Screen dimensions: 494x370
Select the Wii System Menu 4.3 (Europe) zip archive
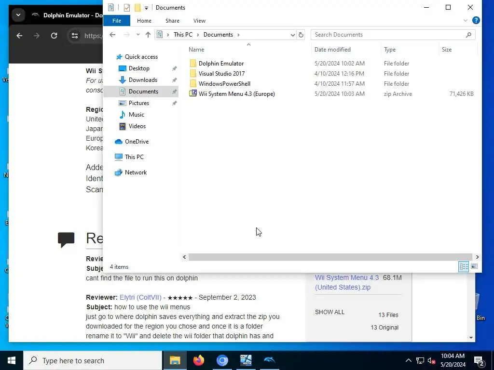pyautogui.click(x=236, y=94)
